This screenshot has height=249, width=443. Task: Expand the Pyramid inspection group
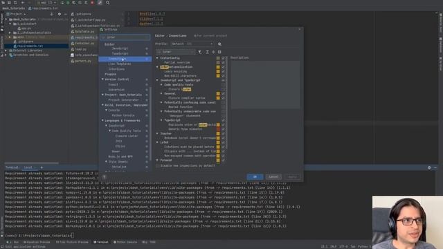tap(157, 160)
